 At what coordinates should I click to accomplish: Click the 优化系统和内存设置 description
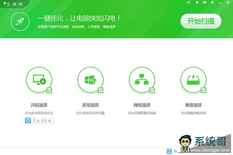tap(90, 113)
